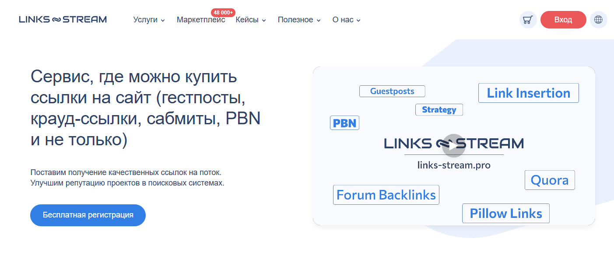Click the Link Insertion tag
Screen dimensions: 614x270
(x=528, y=93)
